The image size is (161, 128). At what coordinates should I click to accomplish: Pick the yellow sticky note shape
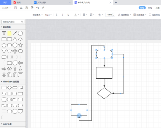(9, 33)
